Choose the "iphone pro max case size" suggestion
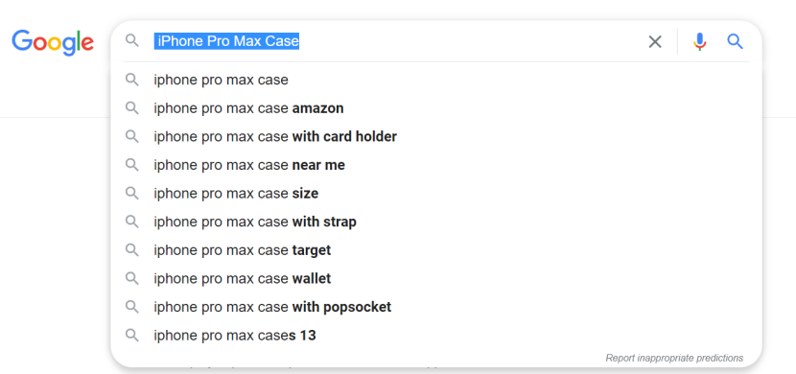 (435, 194)
